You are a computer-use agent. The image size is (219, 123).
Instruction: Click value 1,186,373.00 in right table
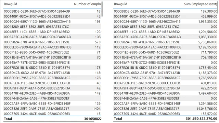coord(208,73)
